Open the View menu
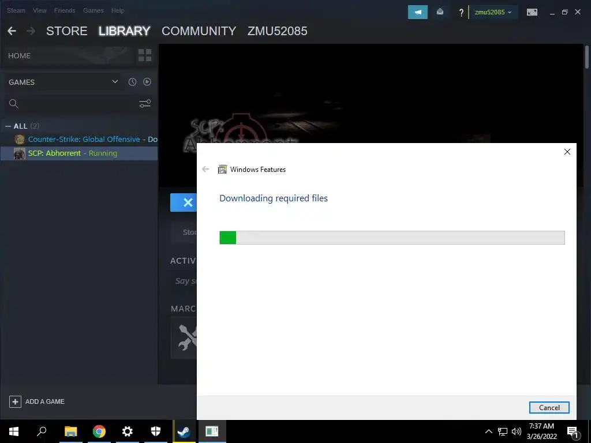591x443 pixels. tap(40, 10)
